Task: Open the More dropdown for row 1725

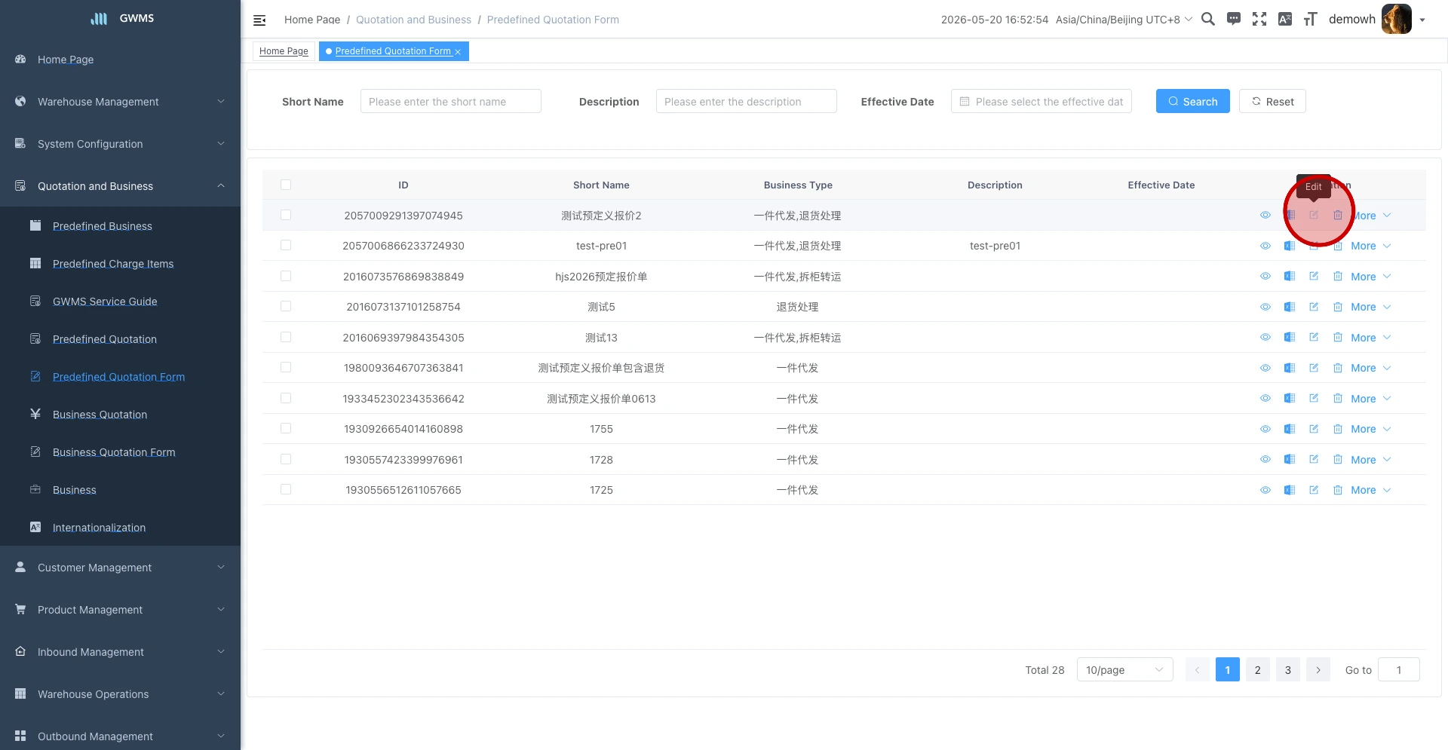Action: 1370,490
